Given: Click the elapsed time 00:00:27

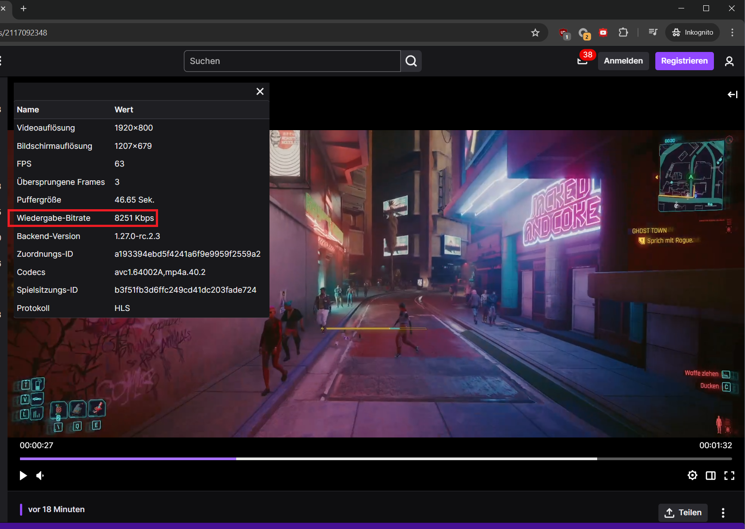Looking at the screenshot, I should point(36,445).
